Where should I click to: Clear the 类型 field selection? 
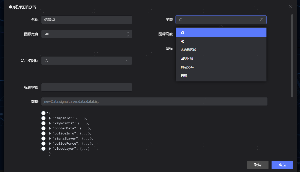(x=262, y=20)
